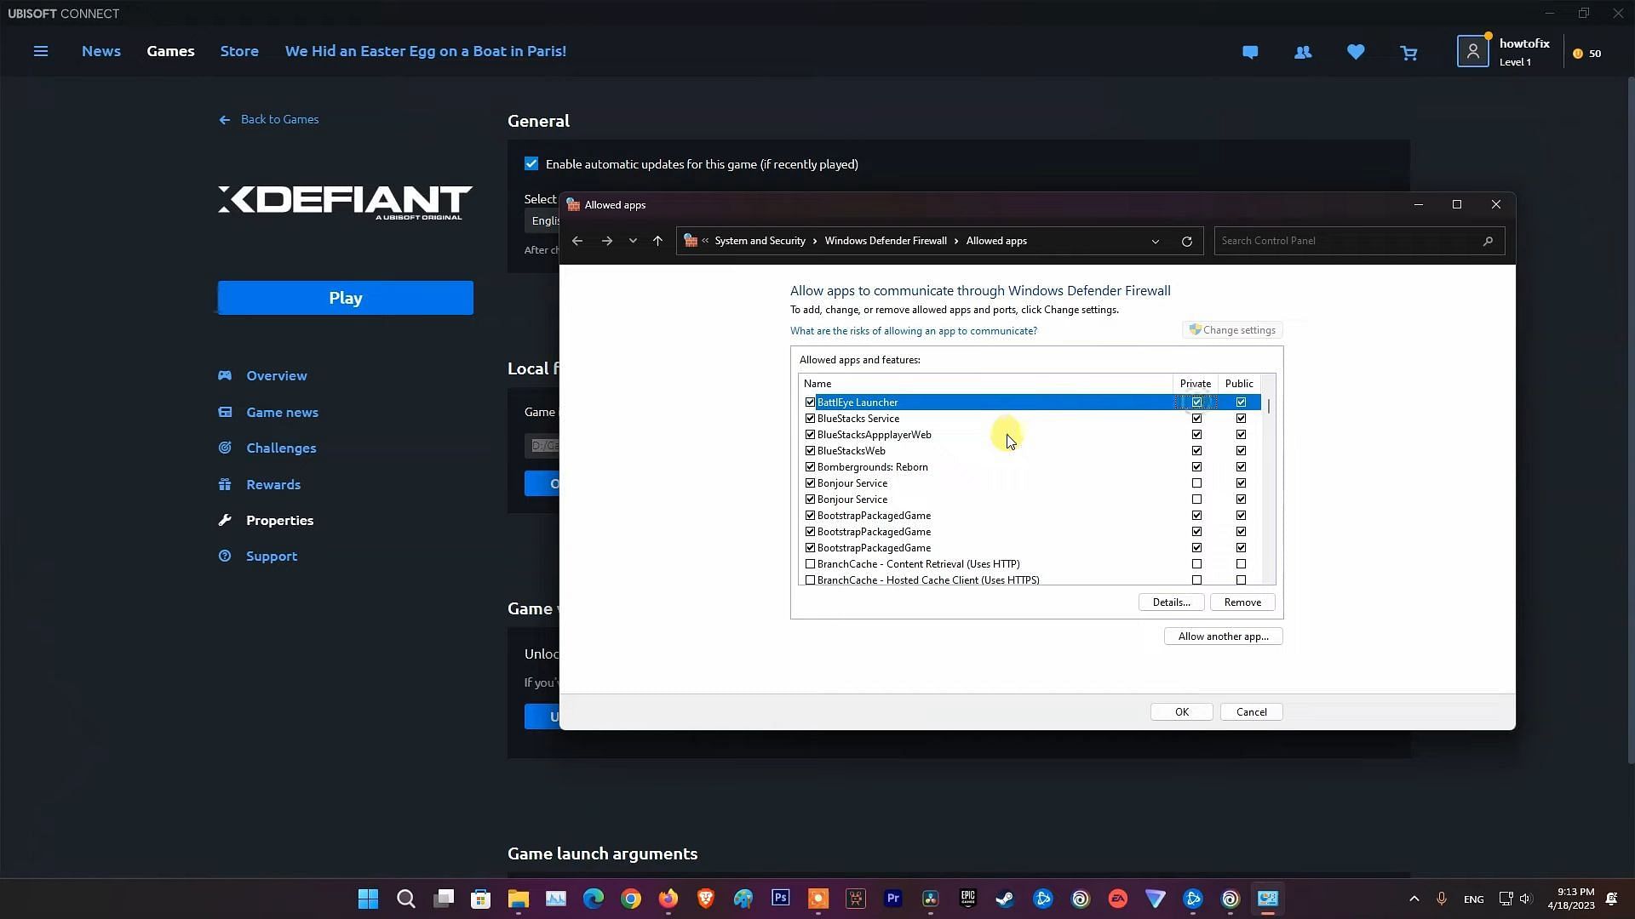1635x919 pixels.
Task: Open the shopping cart icon
Action: coord(1409,53)
